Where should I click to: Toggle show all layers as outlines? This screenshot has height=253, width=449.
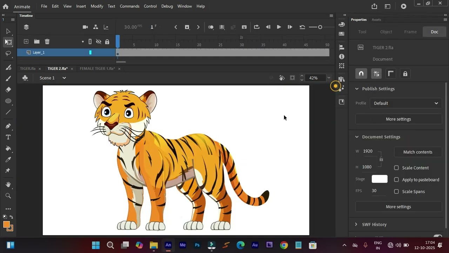[90, 41]
